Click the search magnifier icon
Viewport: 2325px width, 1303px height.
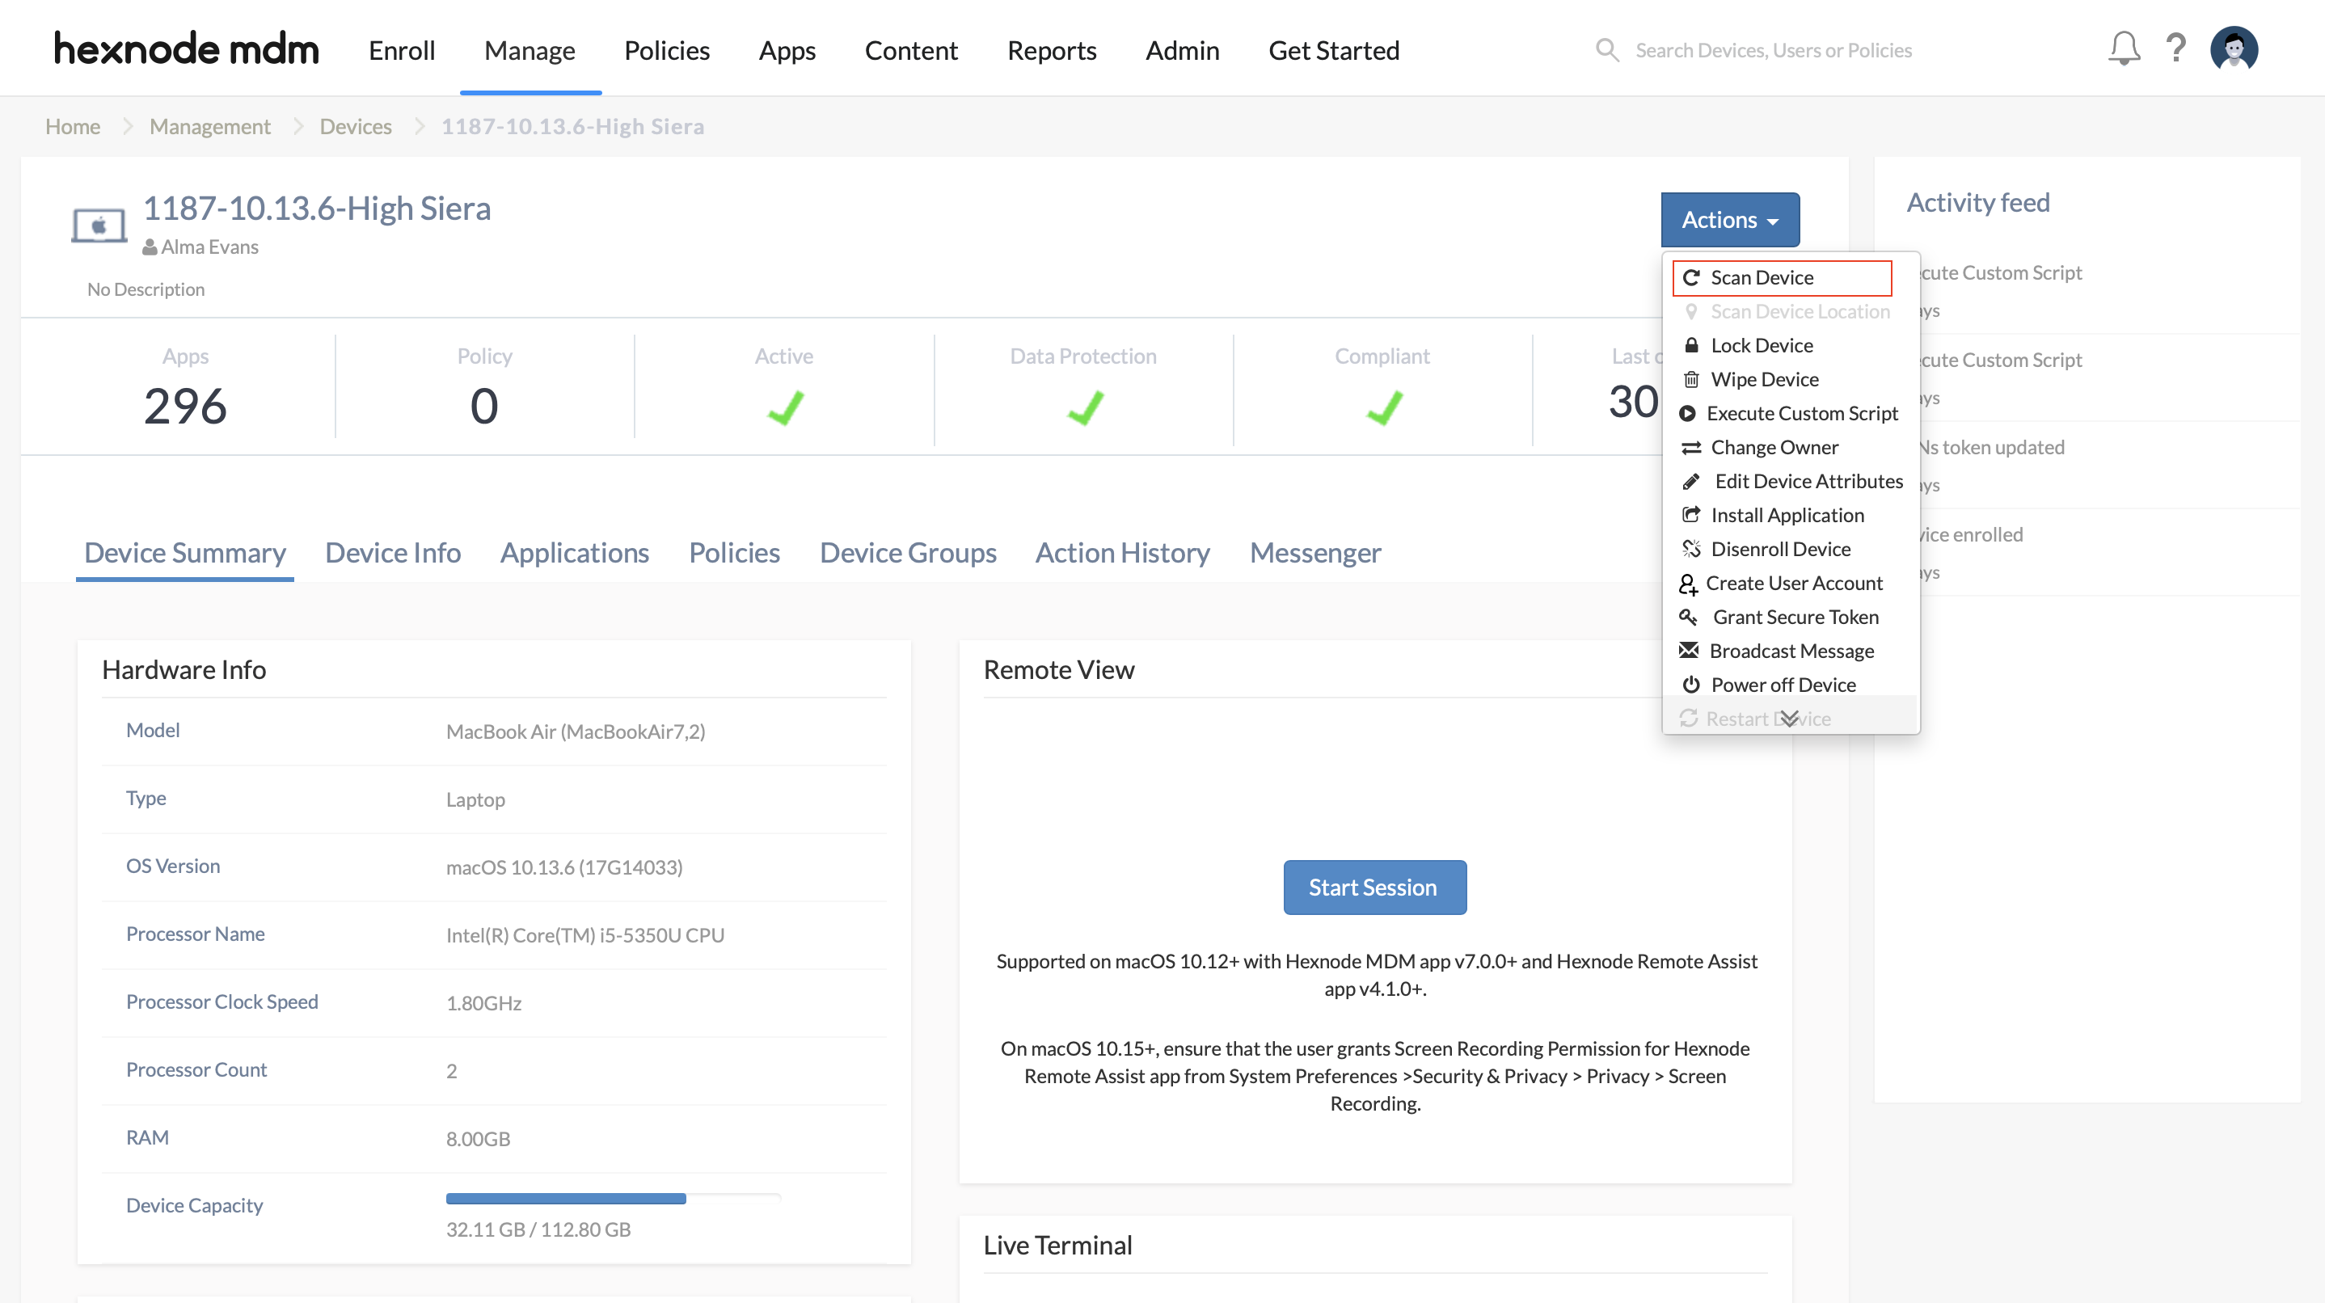point(1606,49)
